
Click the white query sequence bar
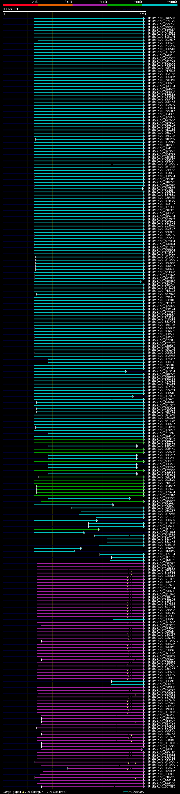74,12
